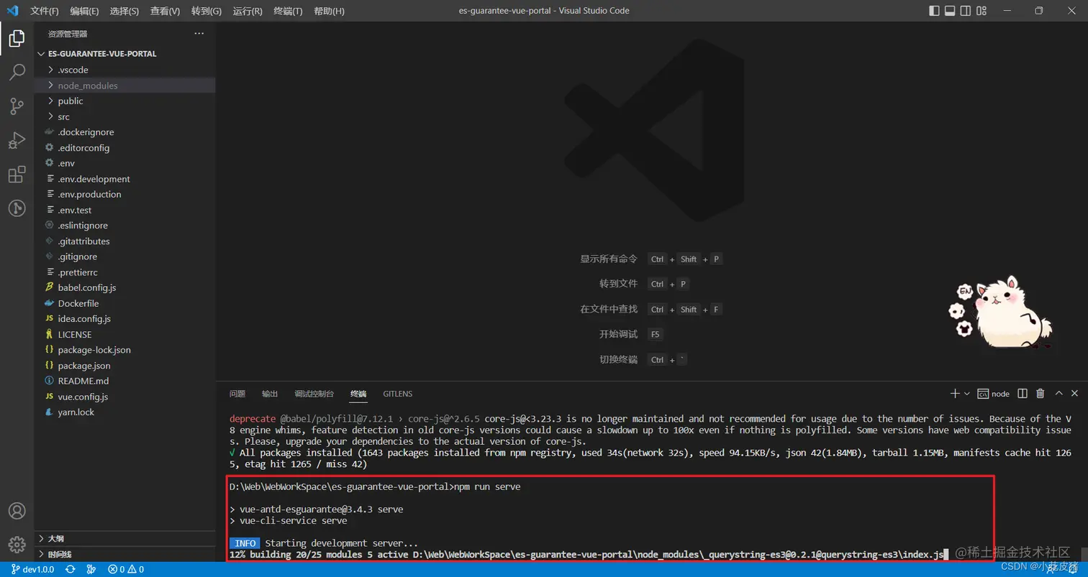
Task: Switch to the 调试控制台 panel tab
Action: pos(314,394)
